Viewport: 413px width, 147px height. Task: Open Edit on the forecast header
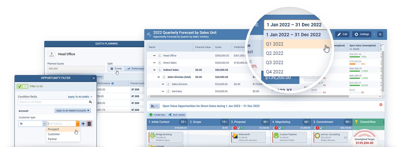click(x=342, y=34)
